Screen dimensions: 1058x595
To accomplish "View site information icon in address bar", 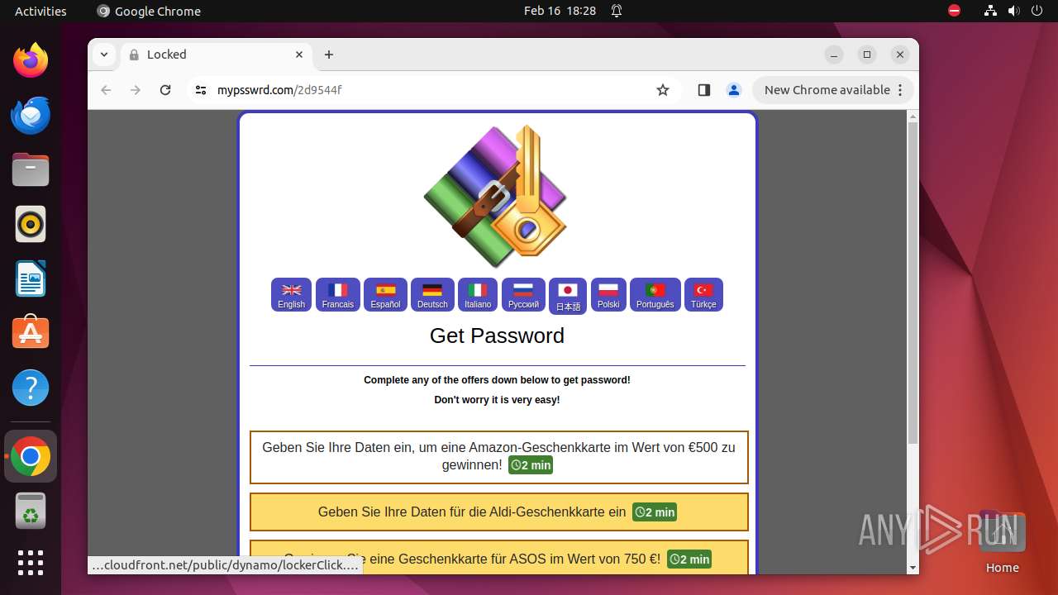I will click(x=201, y=90).
